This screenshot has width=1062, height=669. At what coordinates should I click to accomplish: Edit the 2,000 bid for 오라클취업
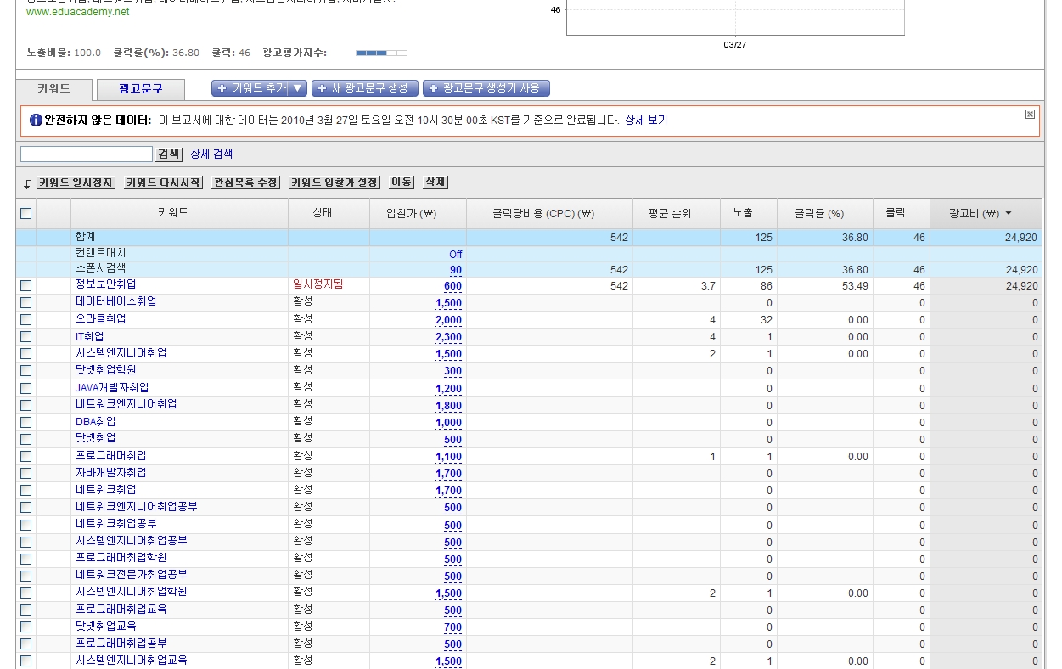[x=448, y=320]
